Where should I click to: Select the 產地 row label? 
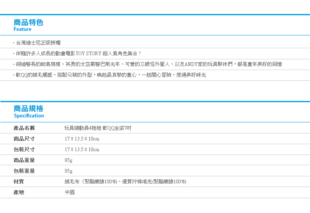[x=19, y=192]
